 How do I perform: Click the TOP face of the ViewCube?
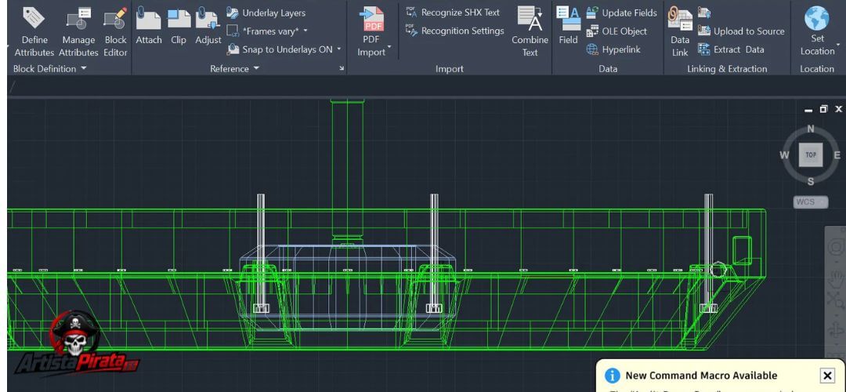pos(811,155)
